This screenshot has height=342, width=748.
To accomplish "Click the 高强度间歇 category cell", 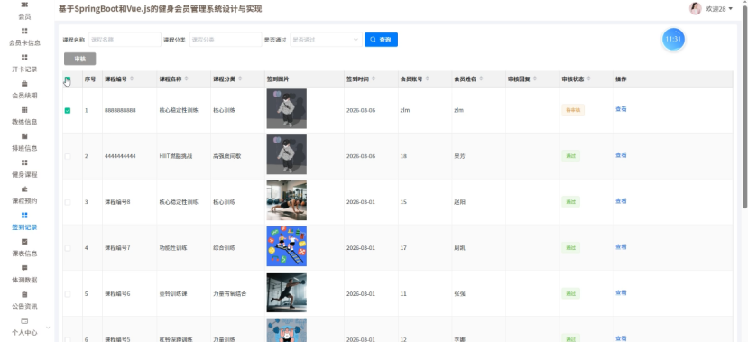I will (x=227, y=156).
